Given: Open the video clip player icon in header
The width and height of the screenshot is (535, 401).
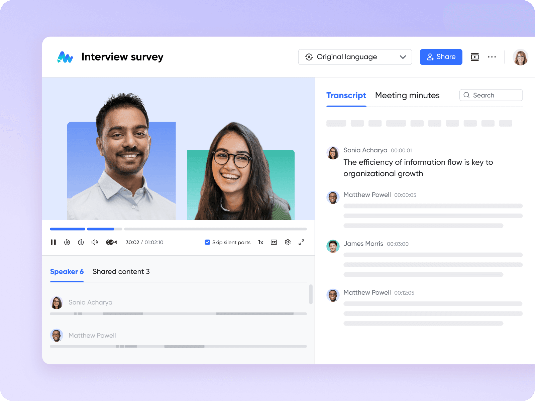Looking at the screenshot, I should click(x=474, y=57).
